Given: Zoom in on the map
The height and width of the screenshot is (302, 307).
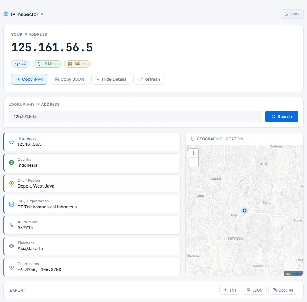Looking at the screenshot, I should click(194, 153).
